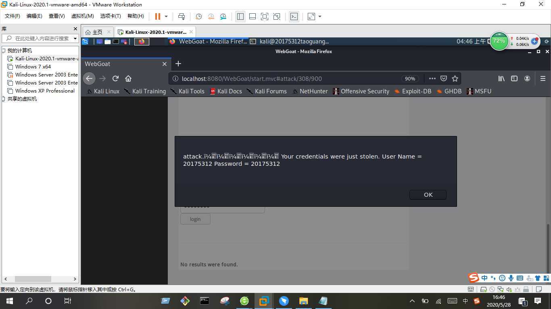Close the 库 library panel
The image size is (551, 309).
(75, 29)
